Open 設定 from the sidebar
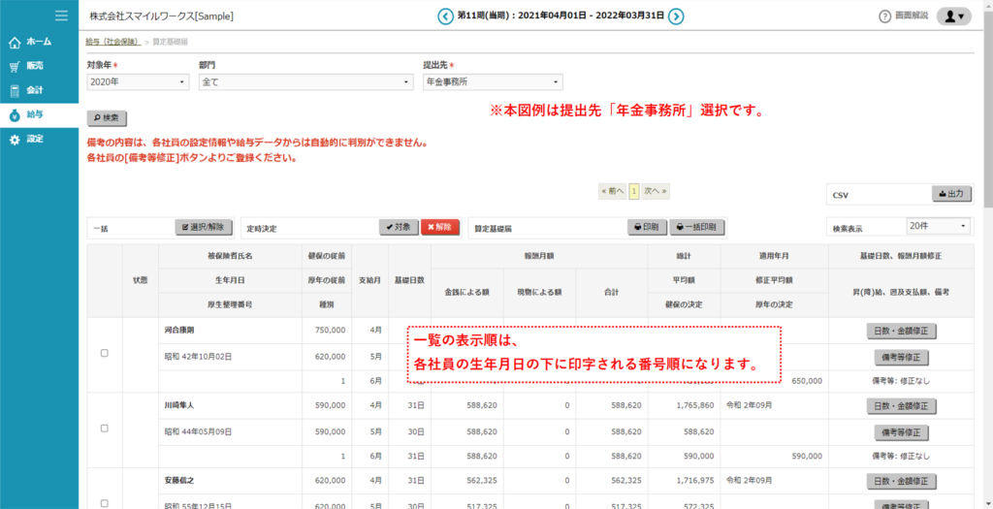Image resolution: width=993 pixels, height=509 pixels. (39, 139)
